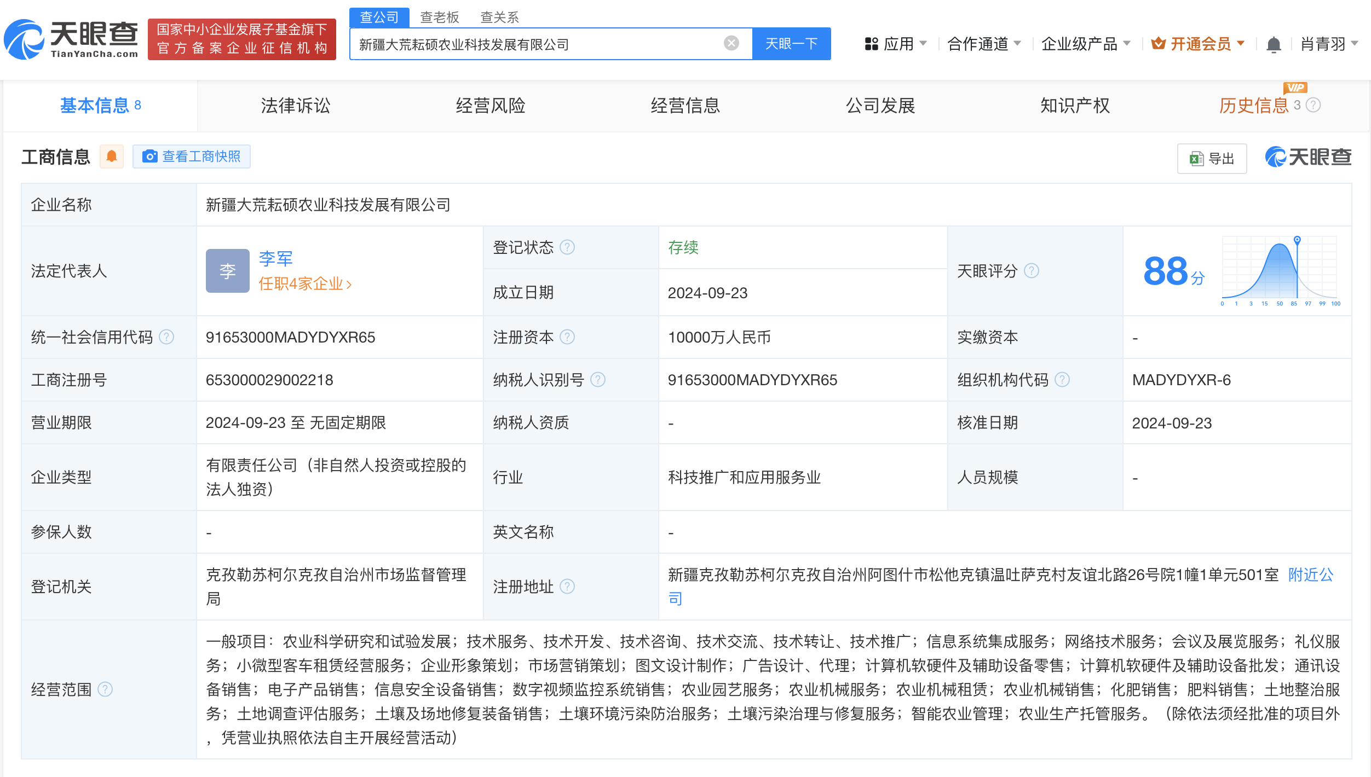The width and height of the screenshot is (1371, 777).
Task: Click the 导出 export button
Action: [1212, 159]
